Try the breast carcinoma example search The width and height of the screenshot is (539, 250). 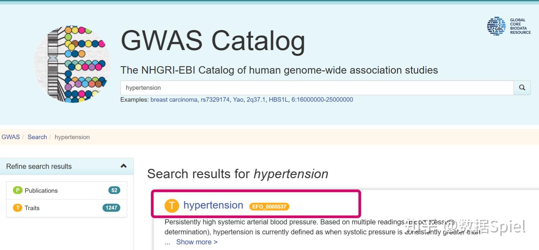tap(174, 100)
